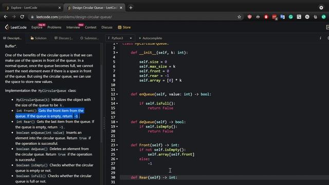This screenshot has width=329, height=185.
Task: Reload the page
Action: [x=22, y=17]
